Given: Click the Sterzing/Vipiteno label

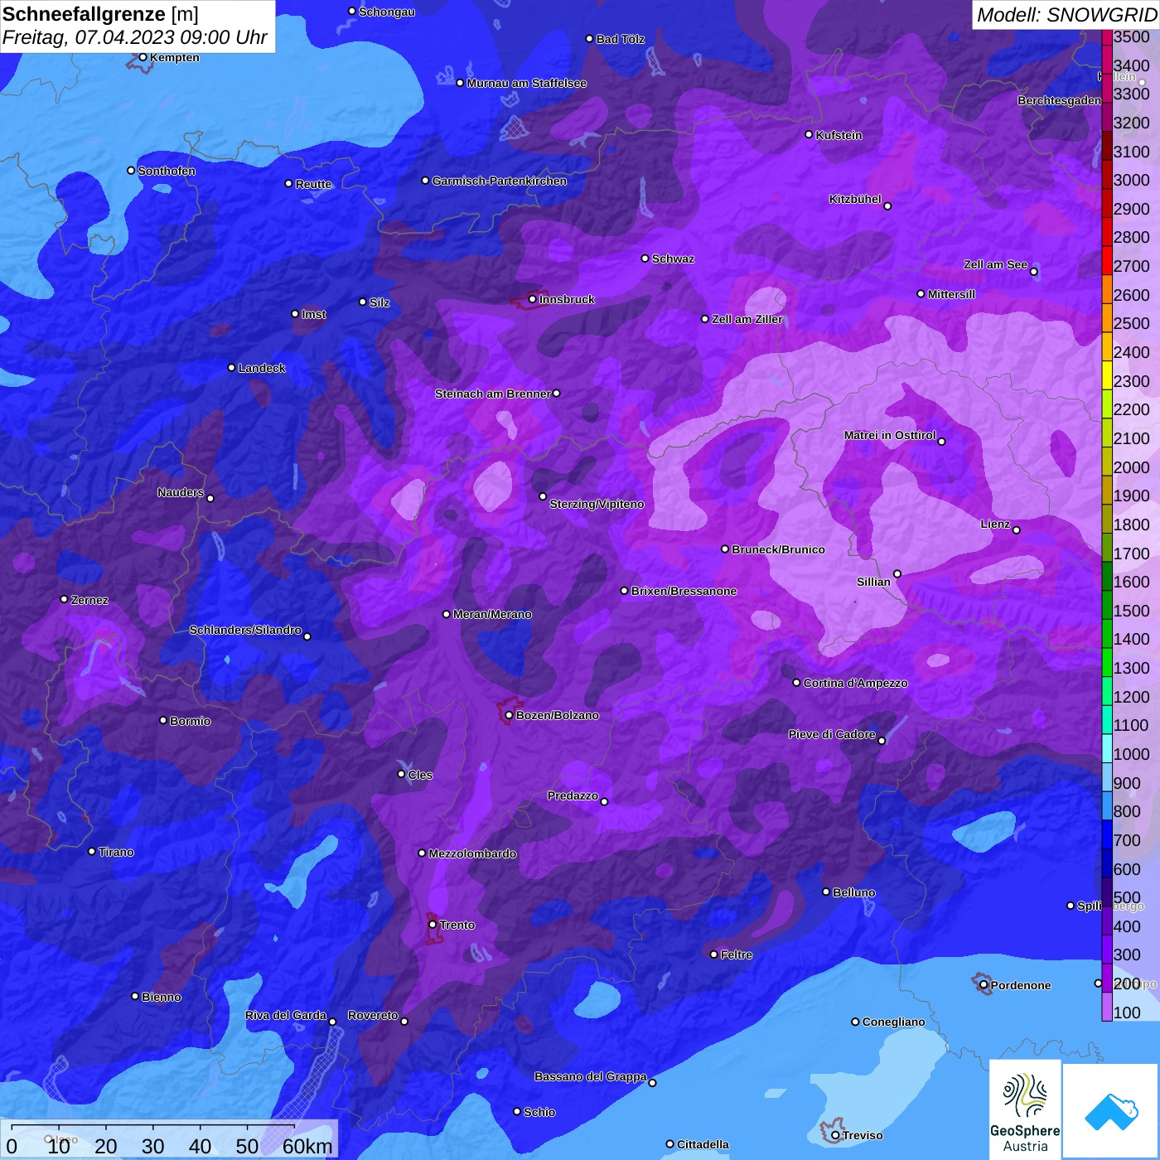Looking at the screenshot, I should pos(597,504).
